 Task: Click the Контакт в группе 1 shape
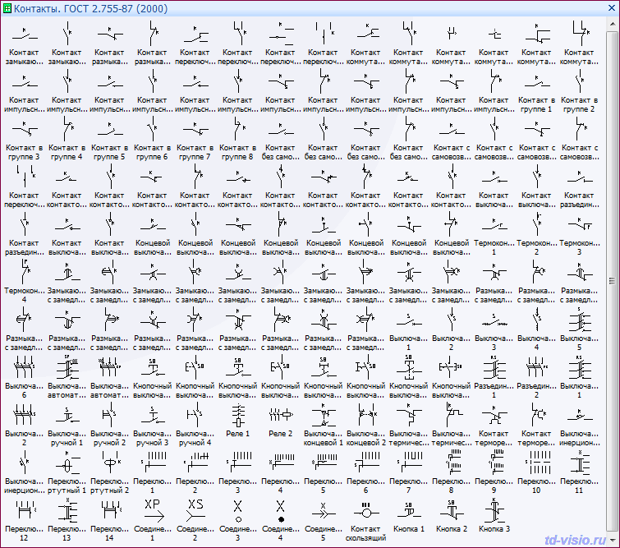click(x=536, y=82)
